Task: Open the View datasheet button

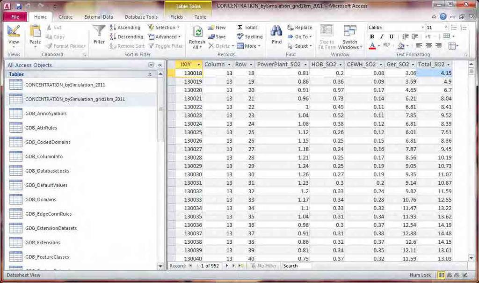Action: [14, 36]
